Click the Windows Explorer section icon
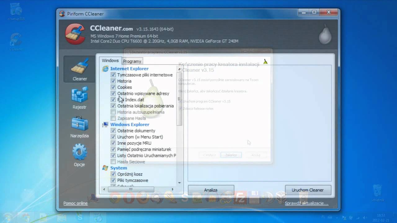 105,125
